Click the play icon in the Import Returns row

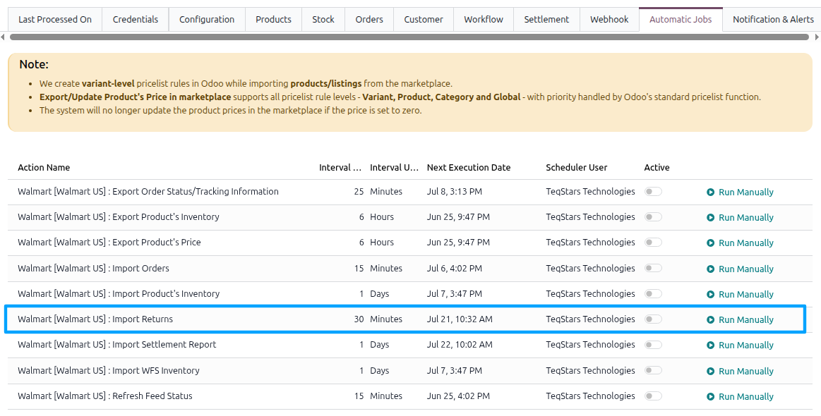click(710, 319)
